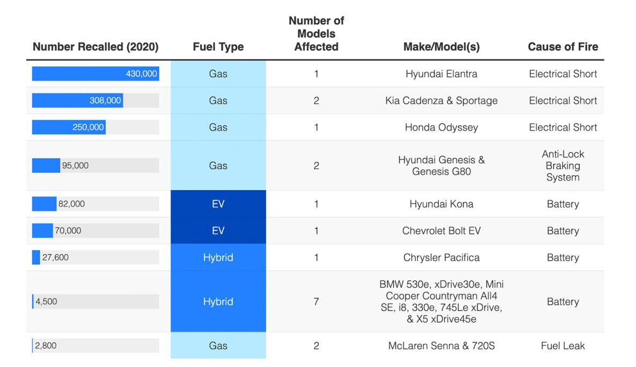Click the 430,000 recall bar
The image size is (636, 367).
[x=96, y=74]
